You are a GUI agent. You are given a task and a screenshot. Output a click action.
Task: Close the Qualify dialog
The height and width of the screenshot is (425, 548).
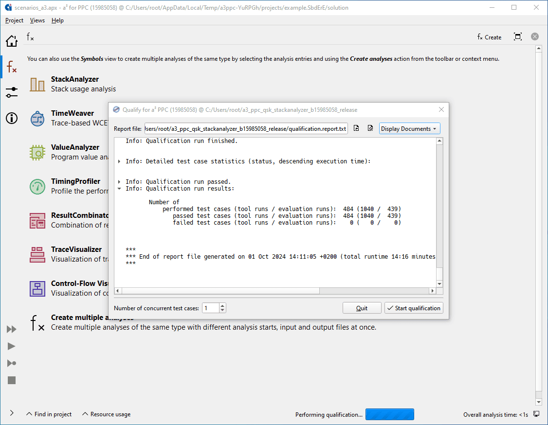(441, 110)
